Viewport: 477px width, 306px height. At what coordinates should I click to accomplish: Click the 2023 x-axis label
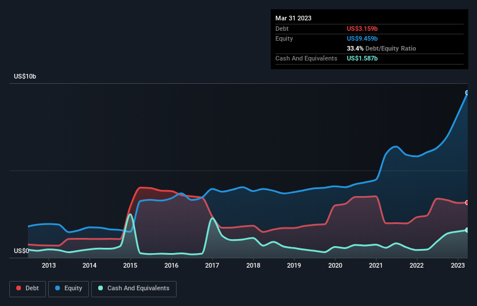point(457,265)
